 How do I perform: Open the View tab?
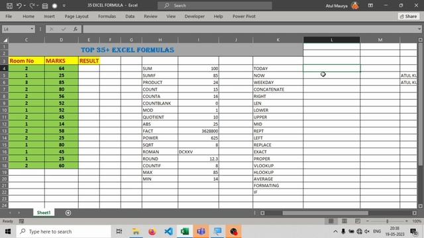coord(171,16)
